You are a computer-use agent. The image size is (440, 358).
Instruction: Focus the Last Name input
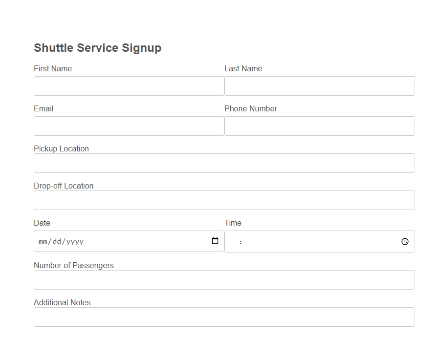click(319, 85)
